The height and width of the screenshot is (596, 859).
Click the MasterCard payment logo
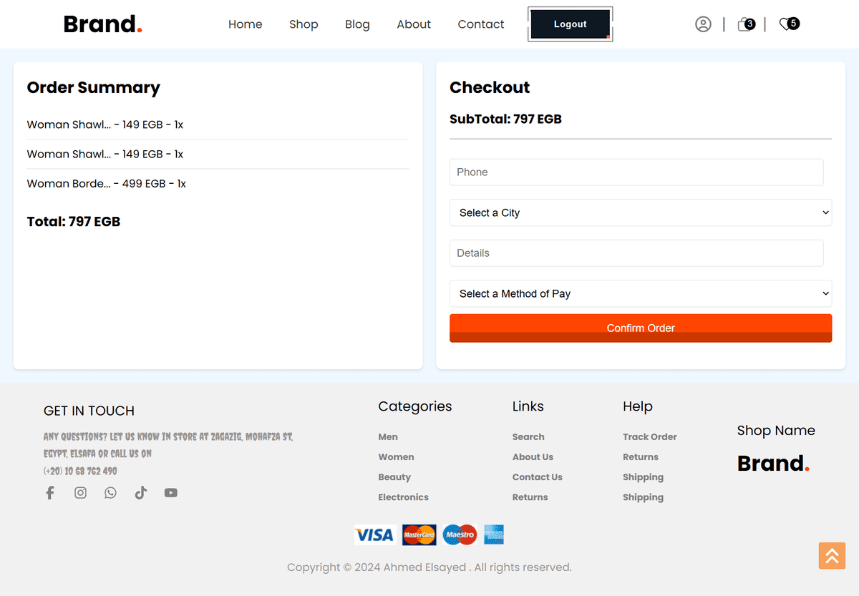click(419, 534)
